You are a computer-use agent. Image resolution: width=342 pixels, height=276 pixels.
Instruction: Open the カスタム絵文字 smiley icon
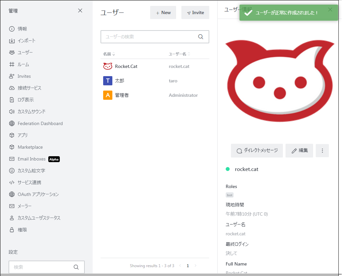[x=12, y=171]
